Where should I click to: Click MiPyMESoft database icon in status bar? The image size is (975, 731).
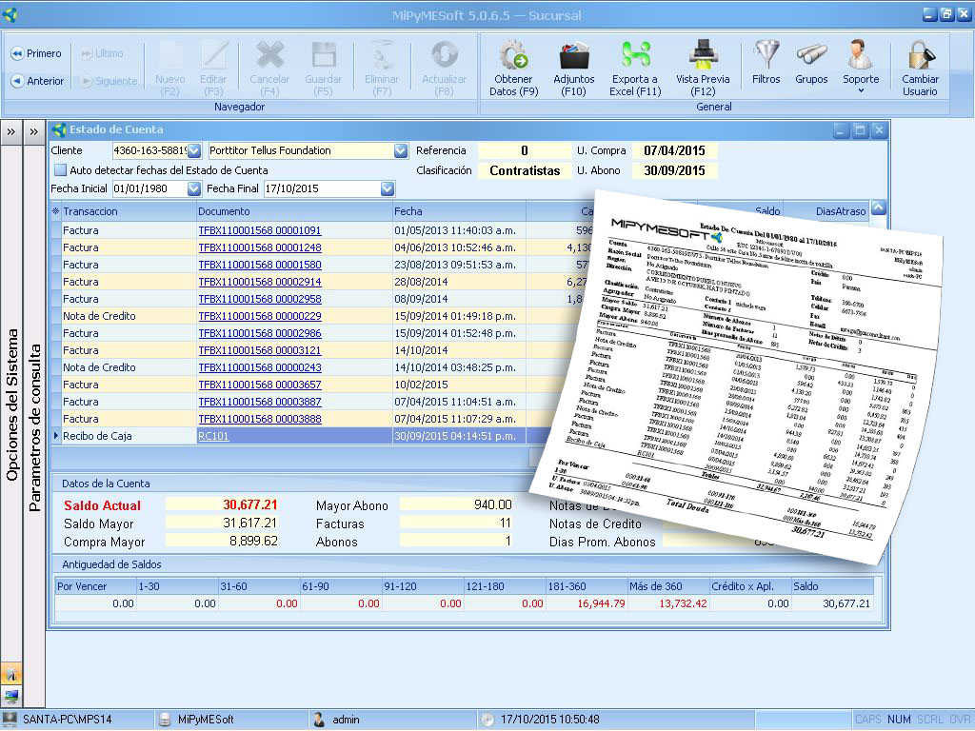165,720
